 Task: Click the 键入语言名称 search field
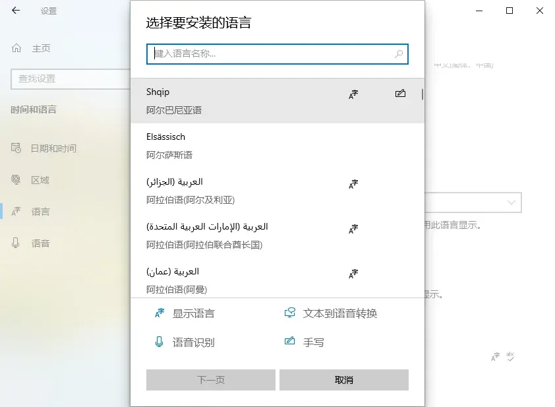tap(277, 54)
